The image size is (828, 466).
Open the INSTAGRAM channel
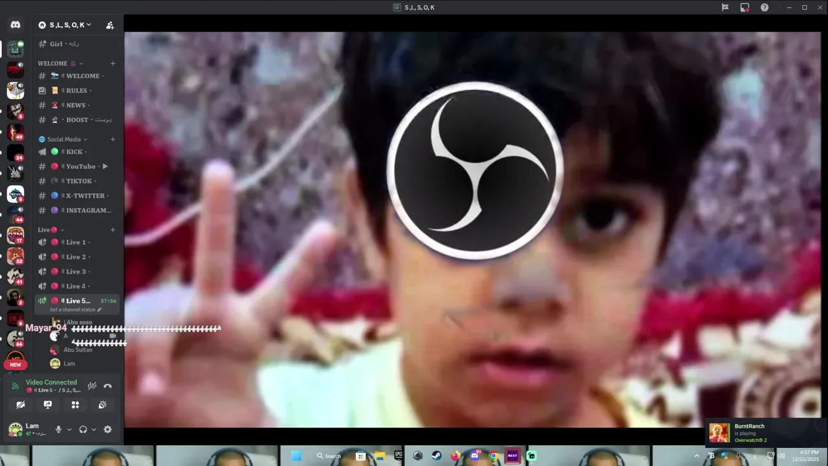76,210
